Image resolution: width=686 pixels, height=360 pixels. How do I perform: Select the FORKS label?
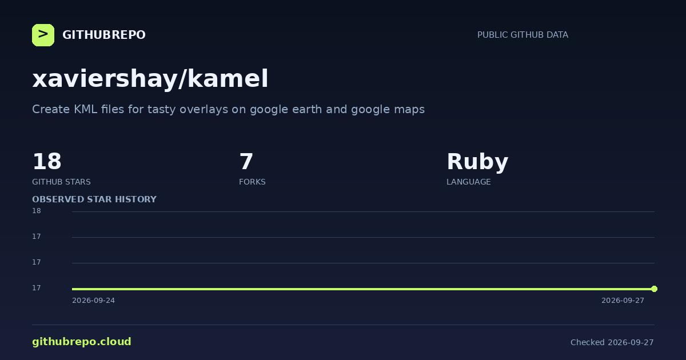point(252,182)
